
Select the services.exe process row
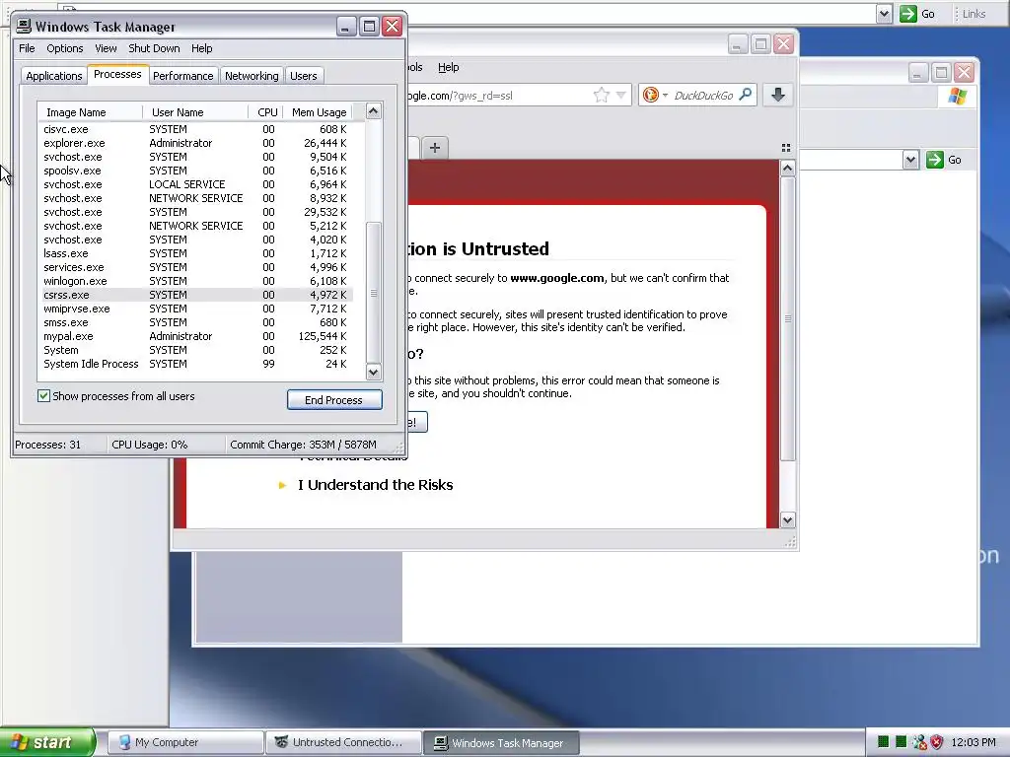195,267
